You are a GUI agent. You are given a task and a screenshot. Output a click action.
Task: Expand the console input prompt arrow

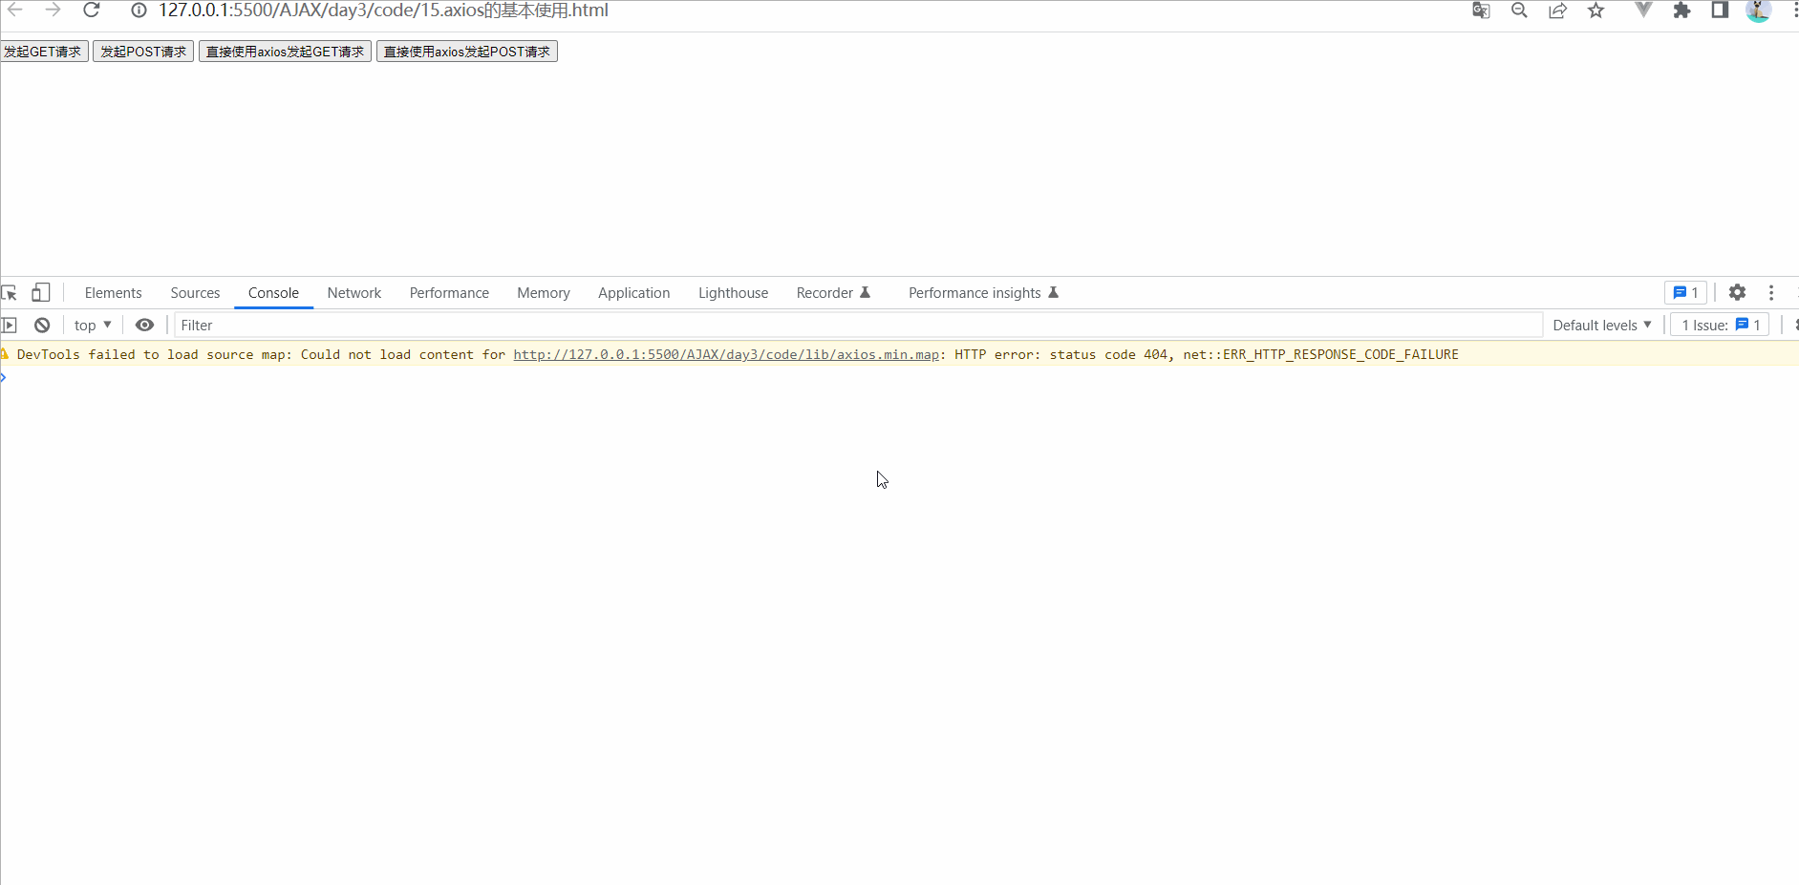pyautogui.click(x=6, y=377)
